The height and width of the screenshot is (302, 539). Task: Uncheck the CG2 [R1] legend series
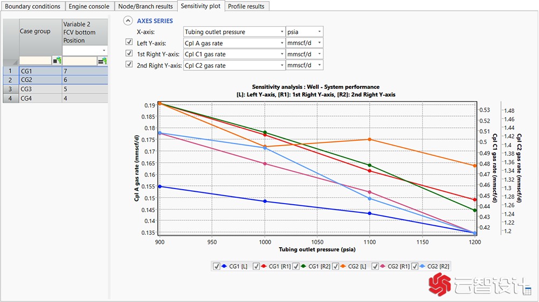375,267
